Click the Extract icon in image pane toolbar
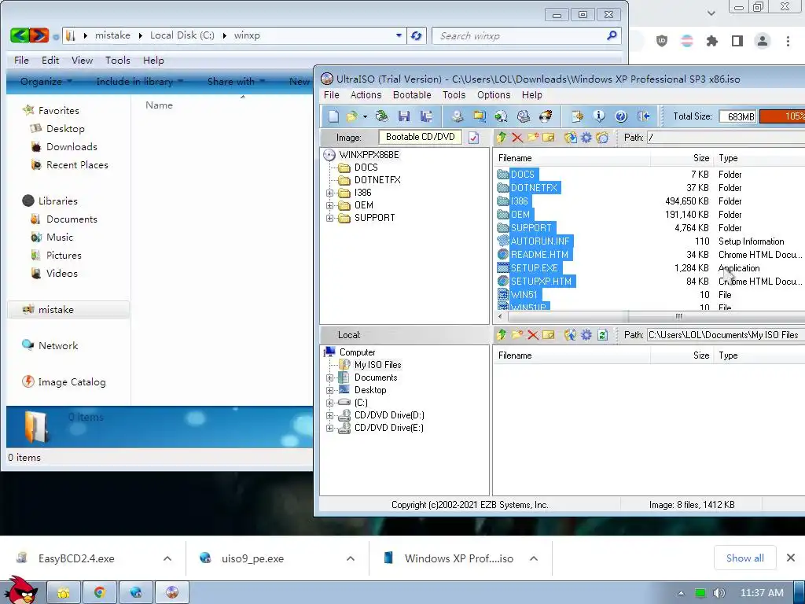This screenshot has width=805, height=604. click(x=570, y=137)
